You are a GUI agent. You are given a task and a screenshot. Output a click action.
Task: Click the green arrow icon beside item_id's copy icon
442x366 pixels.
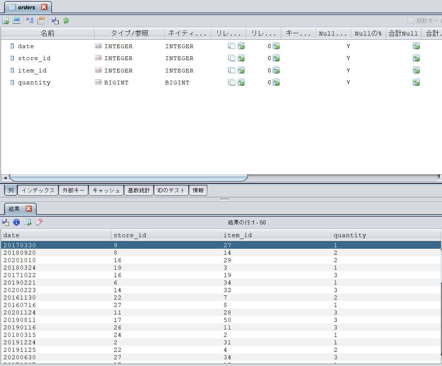(241, 70)
